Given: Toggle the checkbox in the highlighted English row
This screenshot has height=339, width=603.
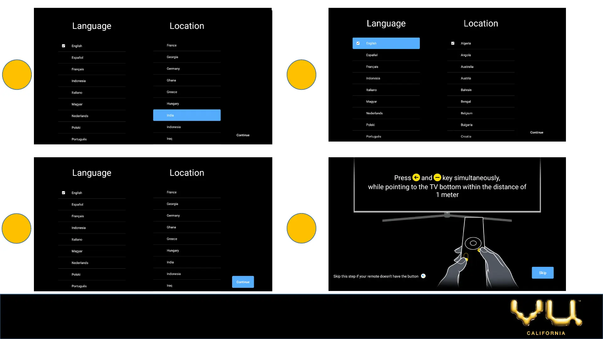Looking at the screenshot, I should (358, 43).
